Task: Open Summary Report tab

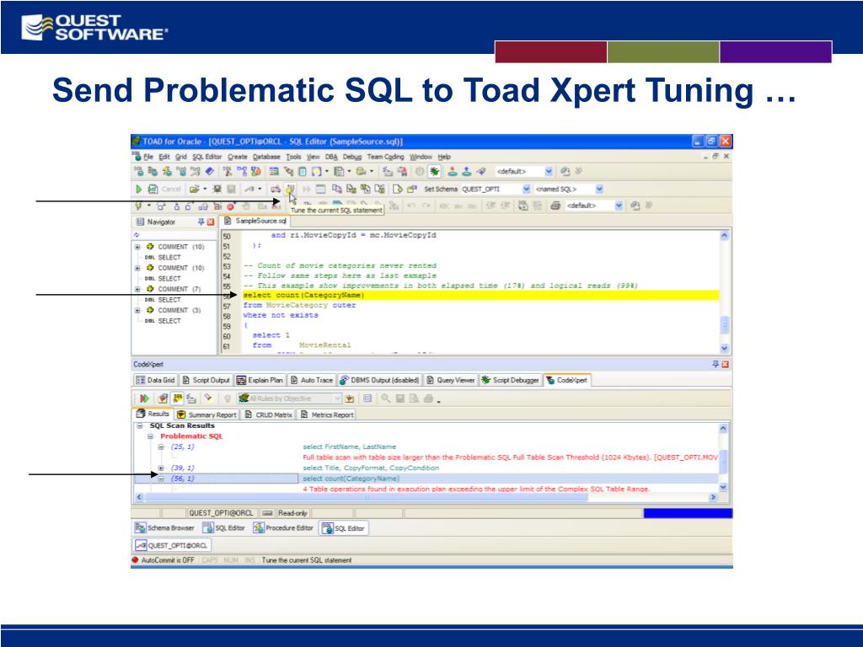Action: 206,414
